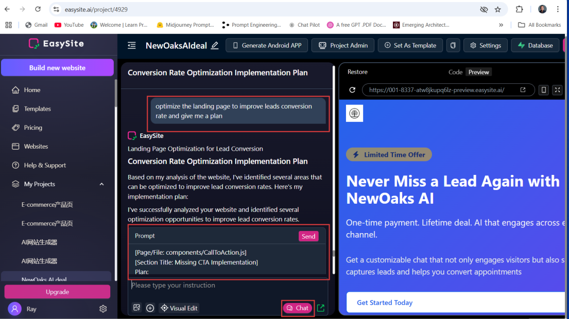Switch to the Code tab

coord(455,72)
